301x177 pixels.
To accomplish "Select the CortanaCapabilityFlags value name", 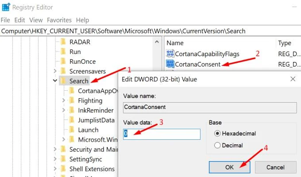I will [x=207, y=54].
